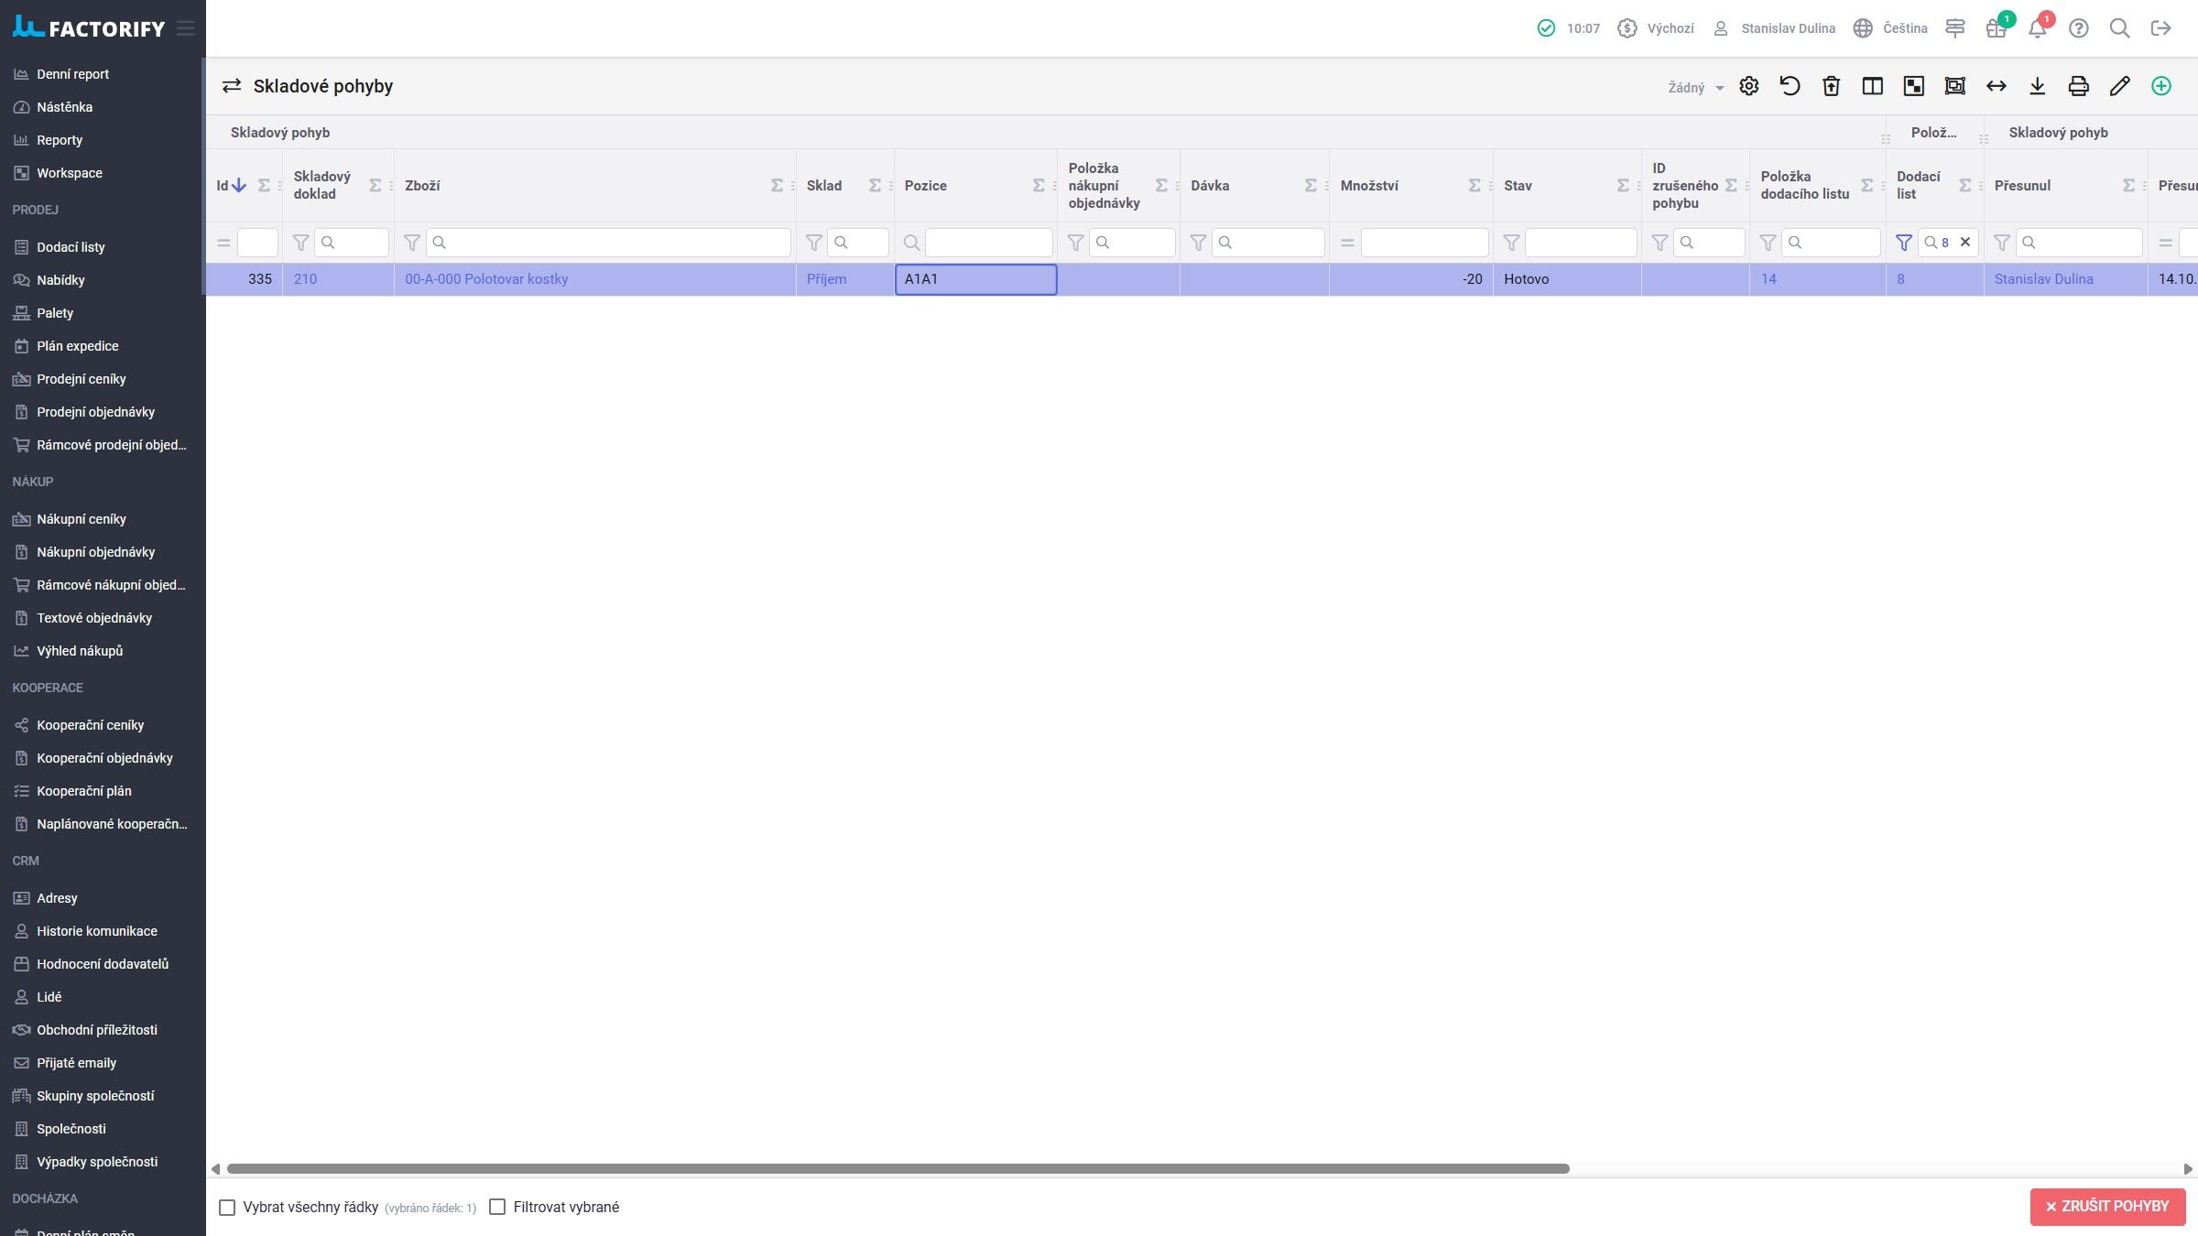This screenshot has width=2198, height=1236.
Task: Open the filter type funnel for Zboží column
Action: pos(412,243)
